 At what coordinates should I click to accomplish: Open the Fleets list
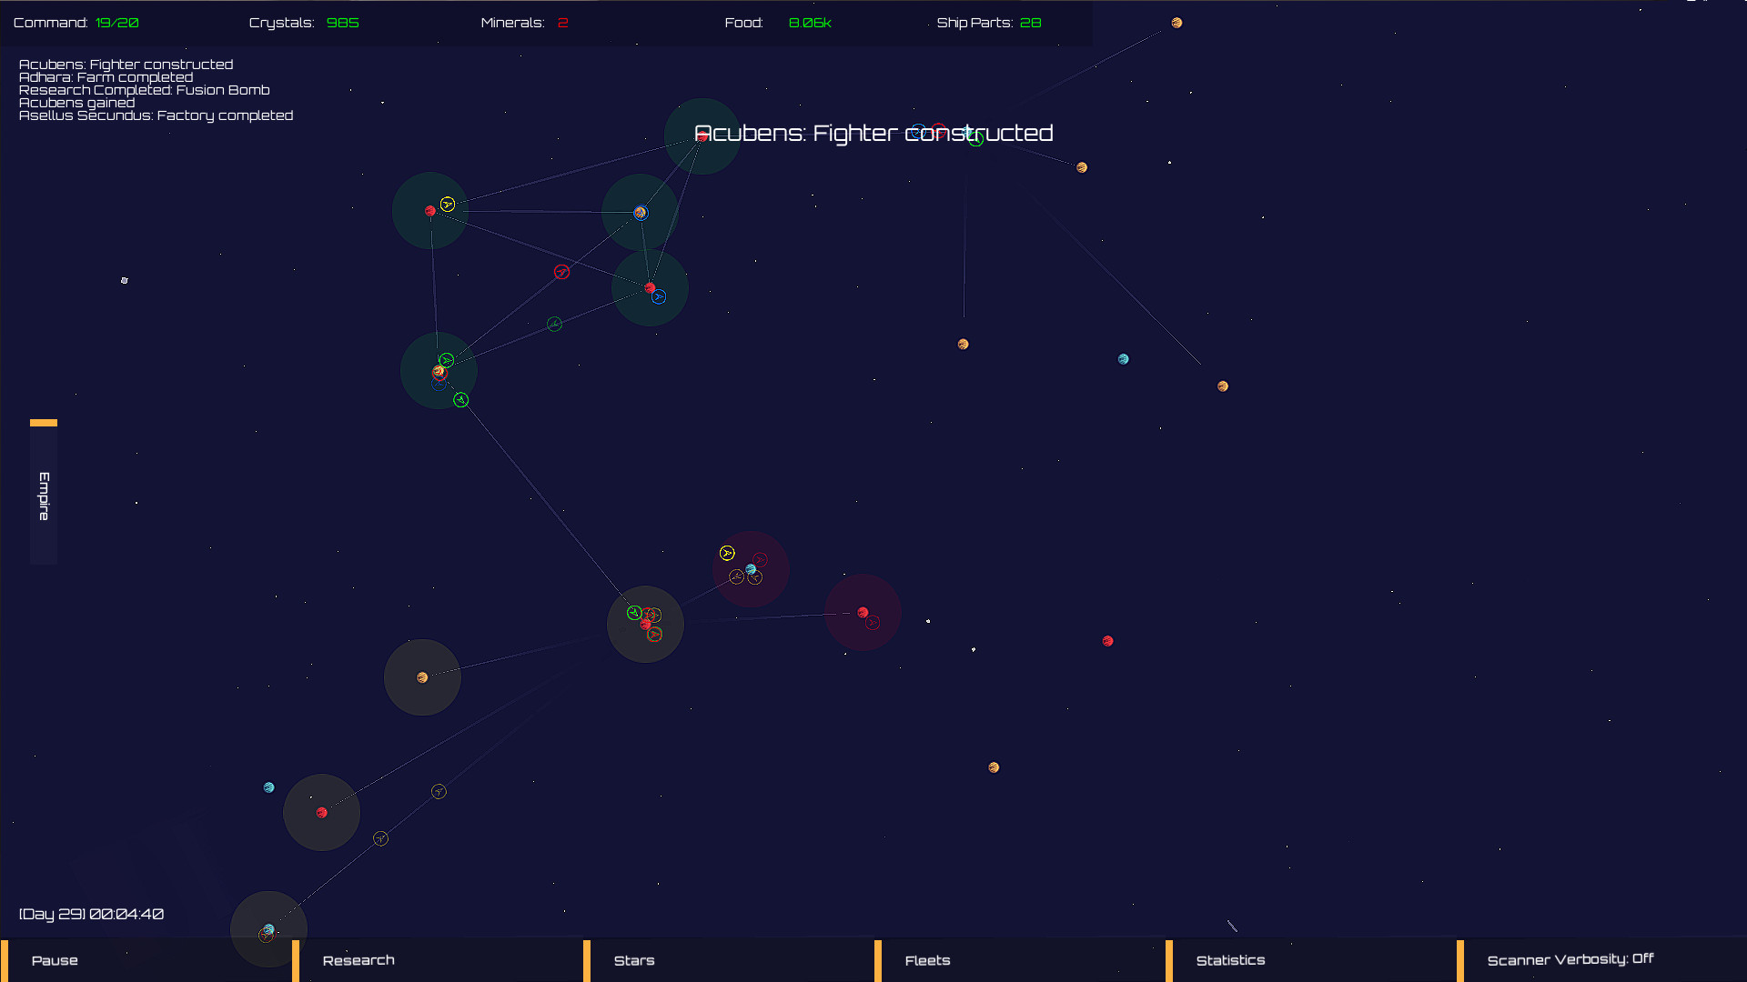coord(1019,961)
